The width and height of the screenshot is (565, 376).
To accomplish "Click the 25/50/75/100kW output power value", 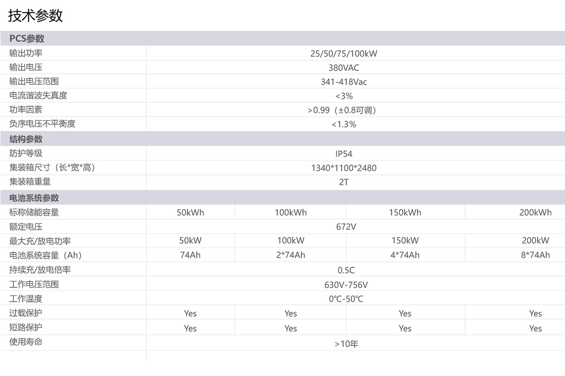I will pyautogui.click(x=344, y=54).
